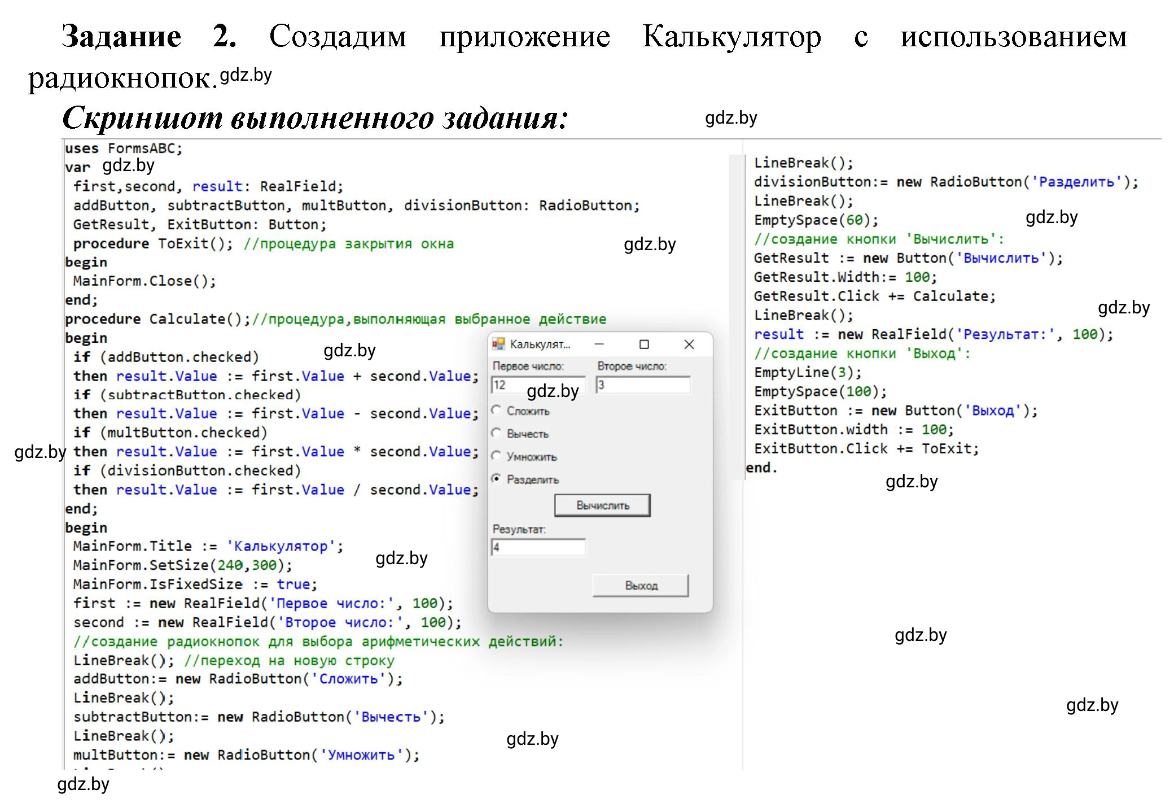Click the 'if (multButton.checked)' line
This screenshot has width=1174, height=803.
click(170, 433)
